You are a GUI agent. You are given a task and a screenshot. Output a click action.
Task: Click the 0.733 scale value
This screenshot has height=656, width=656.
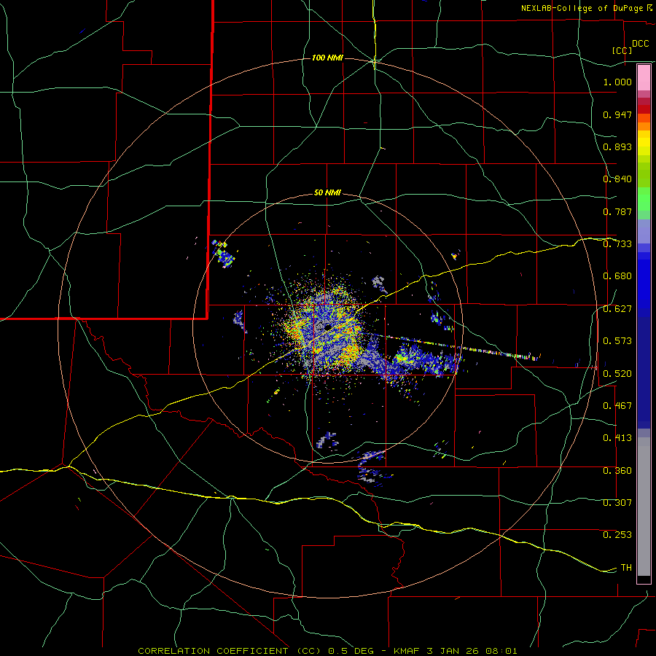(x=617, y=244)
